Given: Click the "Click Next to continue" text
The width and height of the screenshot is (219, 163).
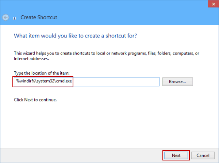Looking at the screenshot, I should click(35, 99).
